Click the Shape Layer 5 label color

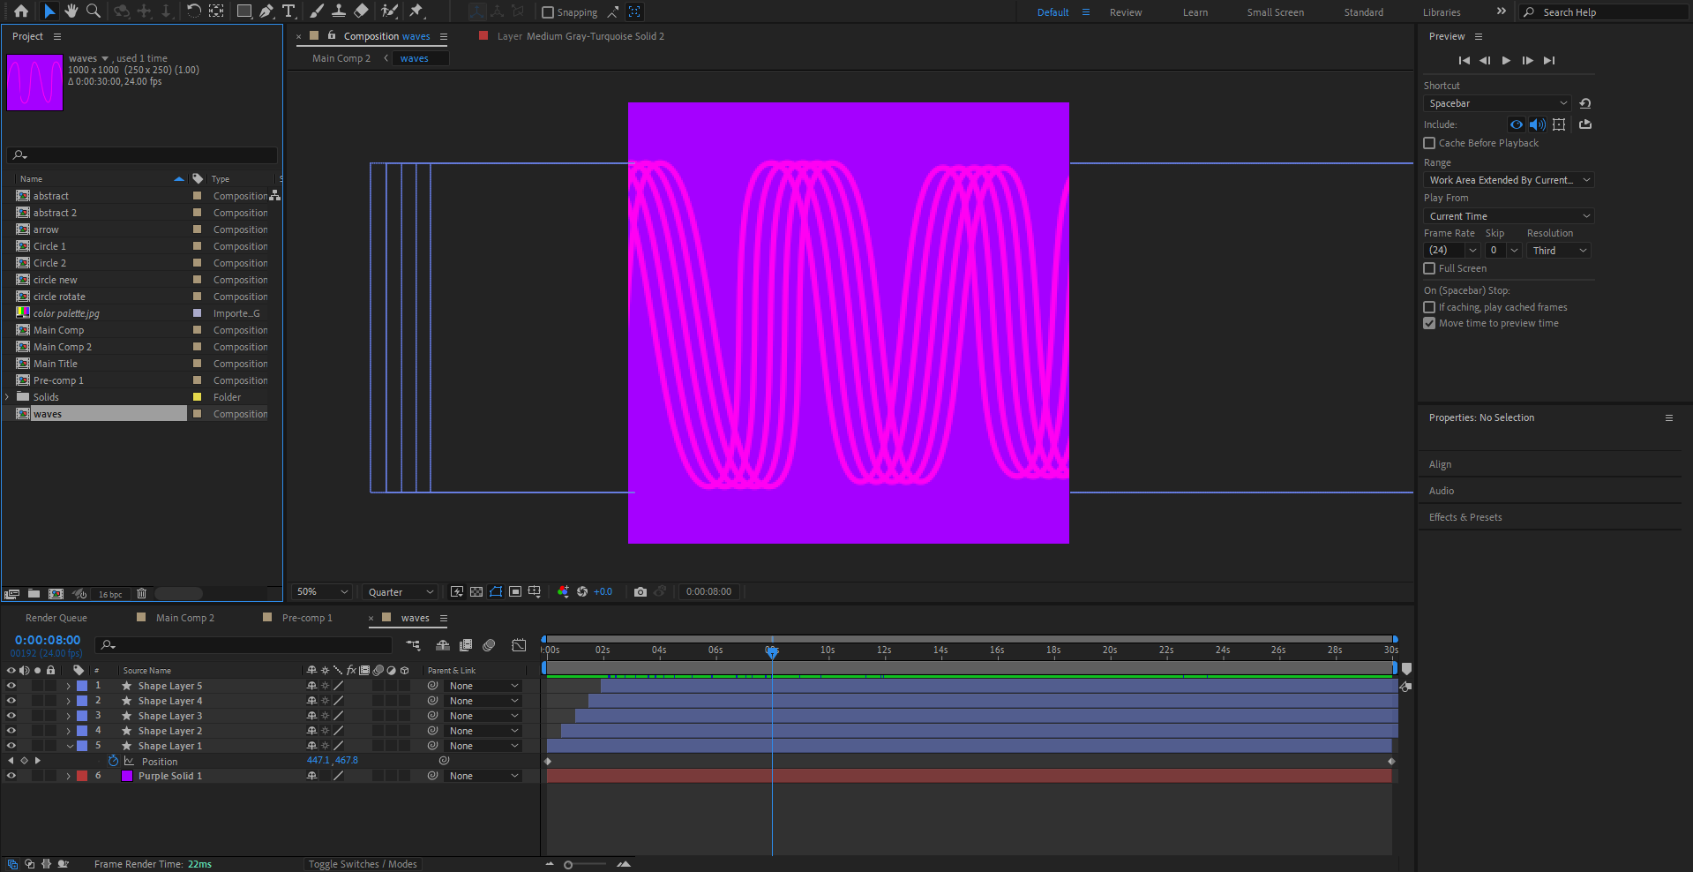(x=82, y=686)
